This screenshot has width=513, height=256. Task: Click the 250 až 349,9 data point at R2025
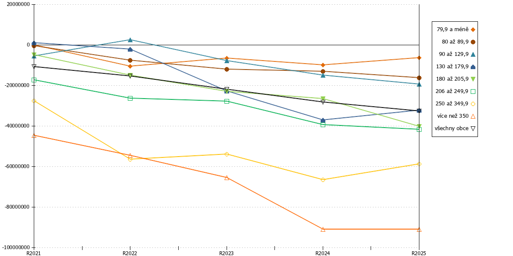419,164
